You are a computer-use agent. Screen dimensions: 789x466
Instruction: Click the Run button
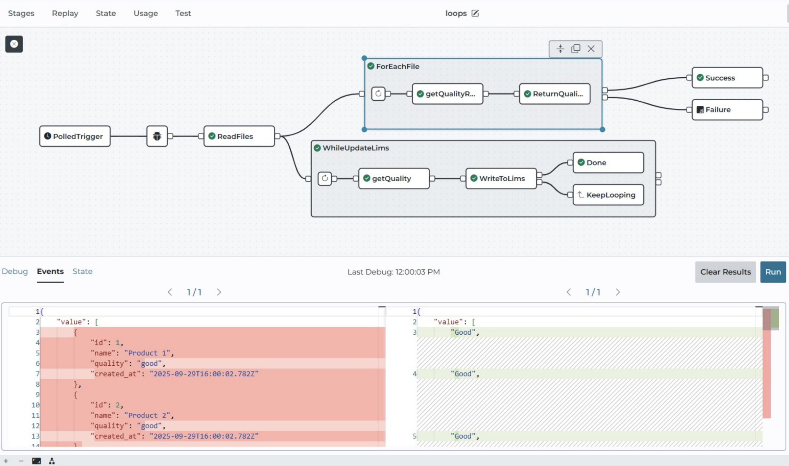click(x=773, y=272)
